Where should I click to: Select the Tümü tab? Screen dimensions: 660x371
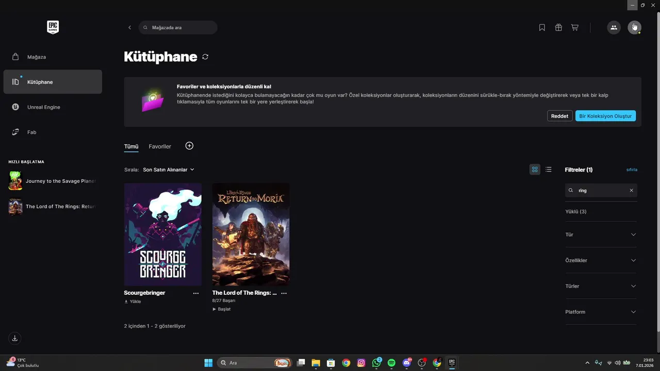point(131,146)
